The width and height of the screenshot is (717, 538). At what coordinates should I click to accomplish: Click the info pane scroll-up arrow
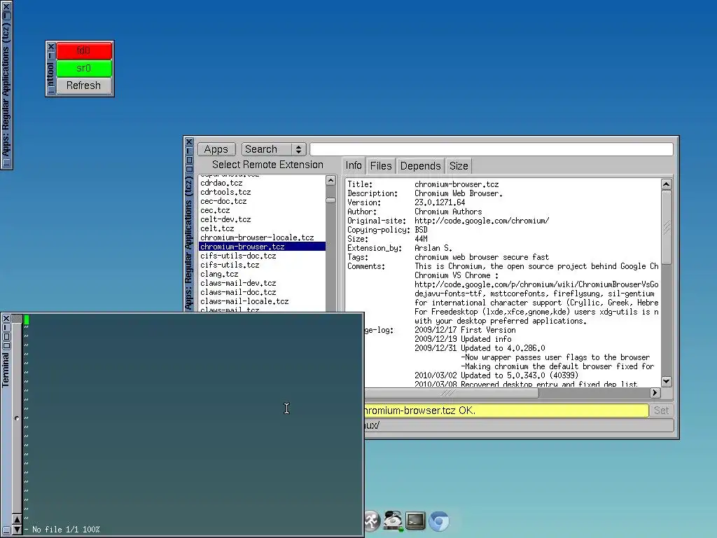(x=667, y=184)
